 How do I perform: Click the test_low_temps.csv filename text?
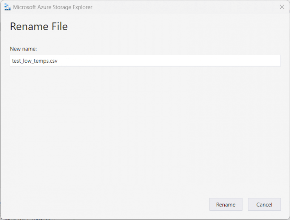[x=35, y=61]
